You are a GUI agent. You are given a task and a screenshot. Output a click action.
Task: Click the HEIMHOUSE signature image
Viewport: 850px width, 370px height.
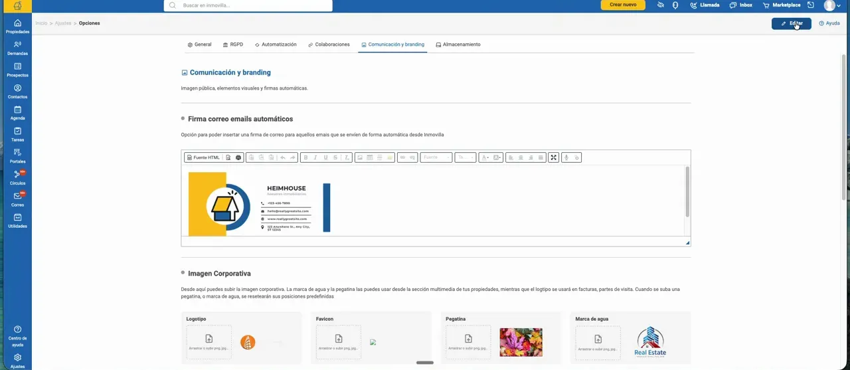[x=259, y=204]
